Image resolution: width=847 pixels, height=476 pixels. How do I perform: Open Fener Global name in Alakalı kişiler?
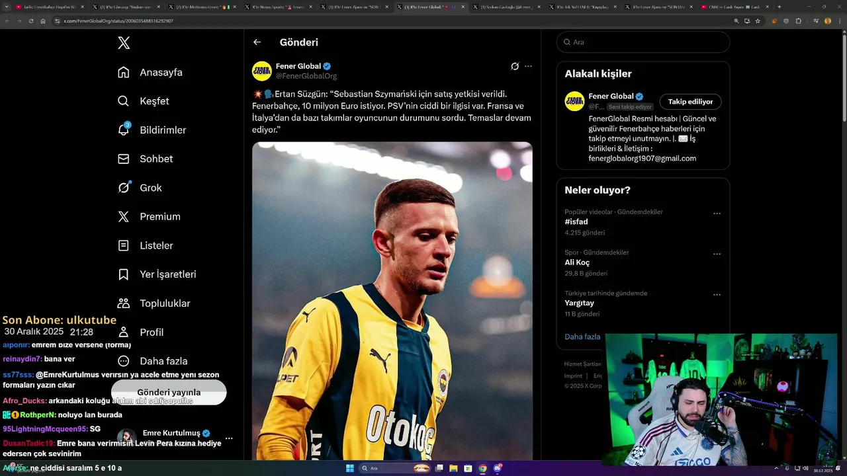click(x=611, y=97)
